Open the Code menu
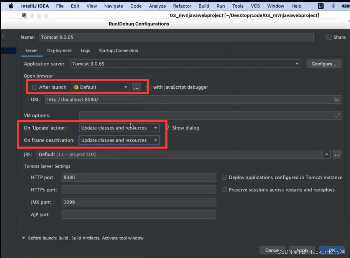Viewport: 350px width, 258px height. click(x=136, y=6)
